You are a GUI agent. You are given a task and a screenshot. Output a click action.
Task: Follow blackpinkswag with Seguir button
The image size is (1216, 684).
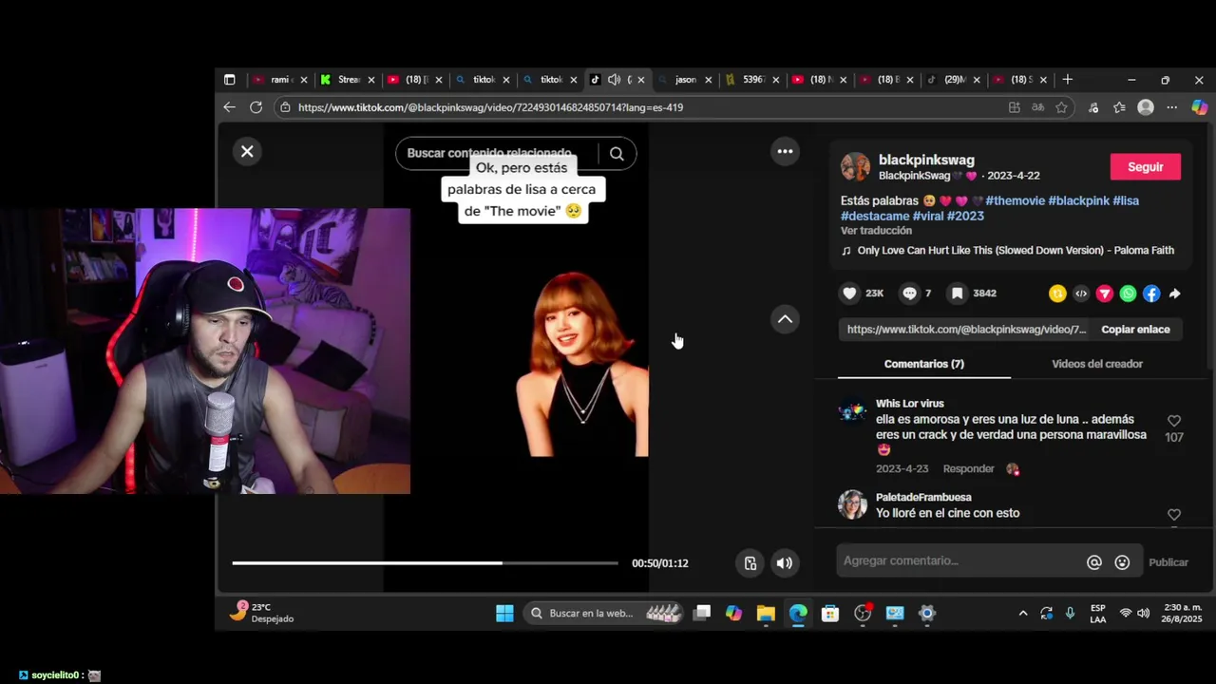pos(1145,167)
